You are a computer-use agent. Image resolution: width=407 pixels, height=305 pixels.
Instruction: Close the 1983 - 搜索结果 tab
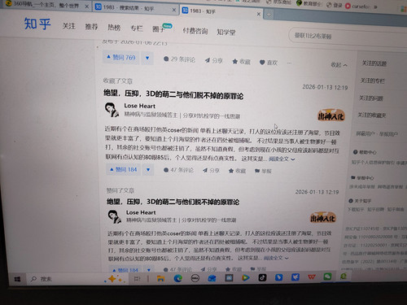pyautogui.click(x=174, y=10)
